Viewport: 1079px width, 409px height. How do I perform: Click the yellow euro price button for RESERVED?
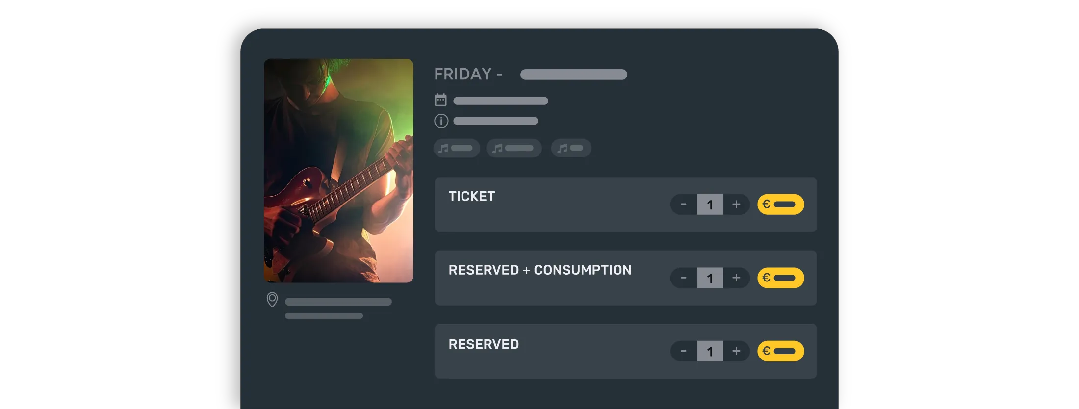[x=780, y=351]
